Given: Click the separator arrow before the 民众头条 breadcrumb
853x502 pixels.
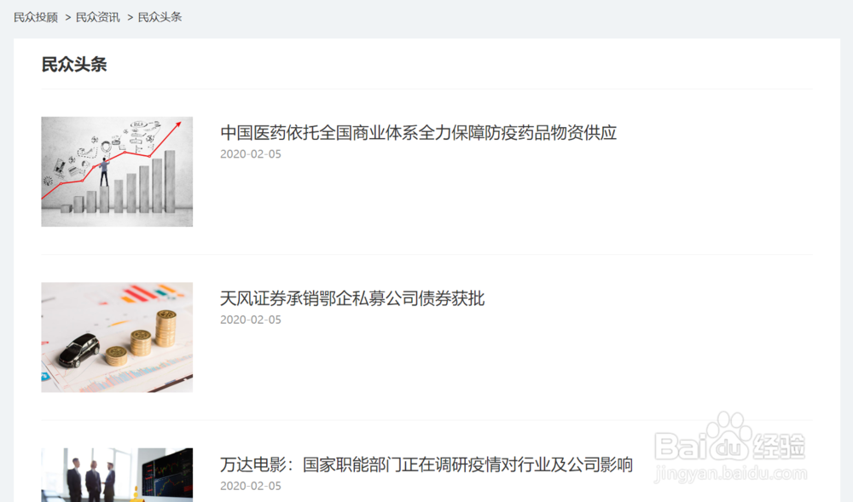Looking at the screenshot, I should 130,18.
